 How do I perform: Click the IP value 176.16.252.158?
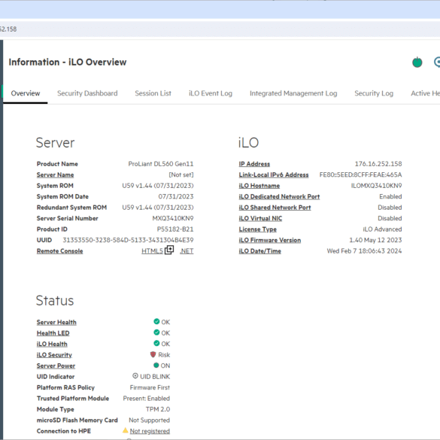tap(378, 164)
